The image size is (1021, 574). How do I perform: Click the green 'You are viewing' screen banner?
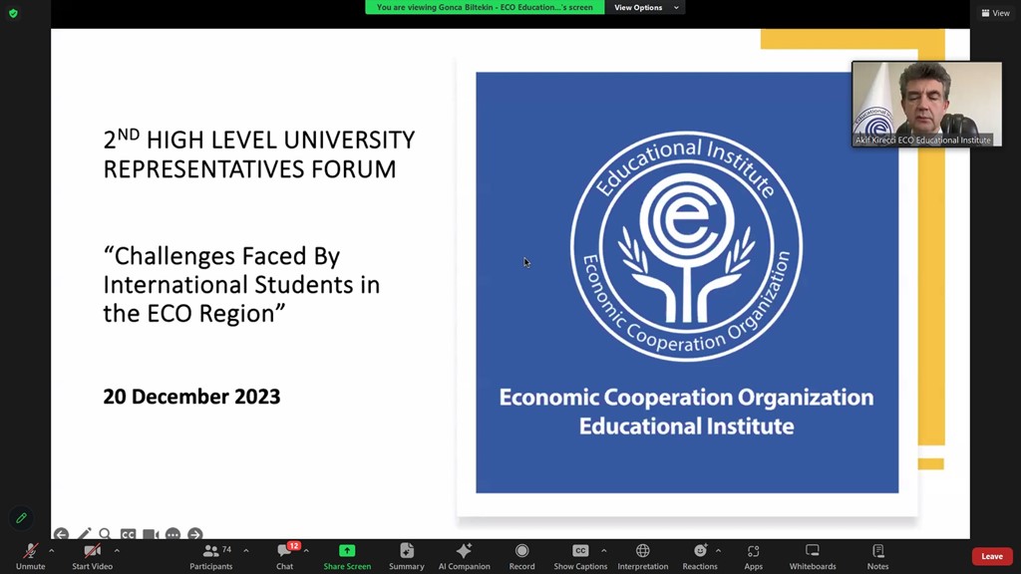point(485,7)
